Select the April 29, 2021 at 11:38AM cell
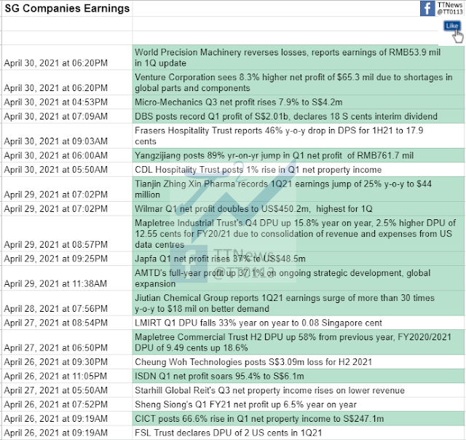This screenshot has height=440, width=466. (67, 278)
